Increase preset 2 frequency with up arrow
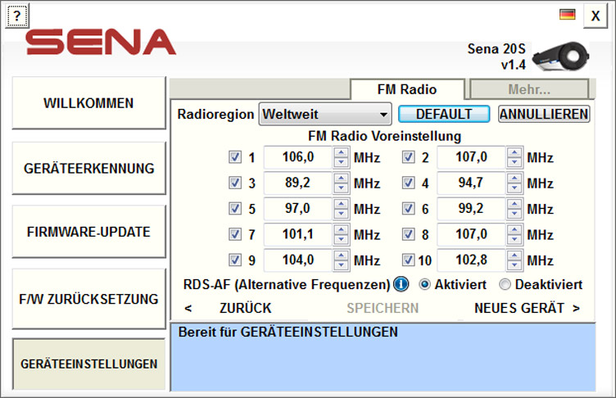This screenshot has height=398, width=616. coord(514,152)
